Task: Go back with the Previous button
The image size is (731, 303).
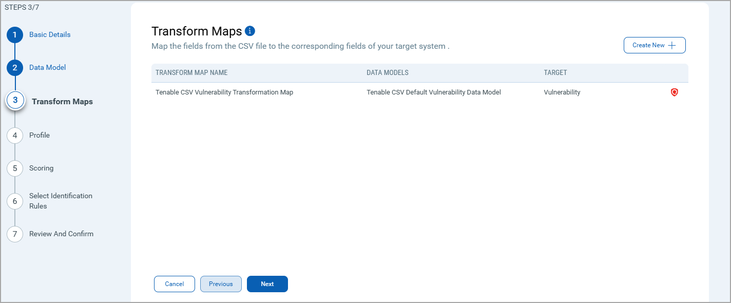Action: point(221,284)
